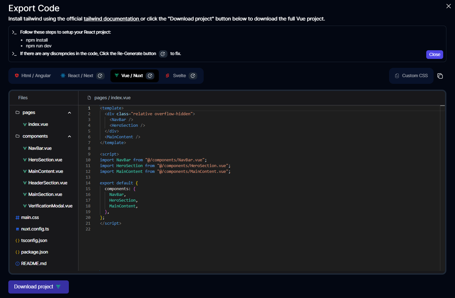This screenshot has width=455, height=298.
Task: Click the pages folder icon
Action: pos(18,112)
